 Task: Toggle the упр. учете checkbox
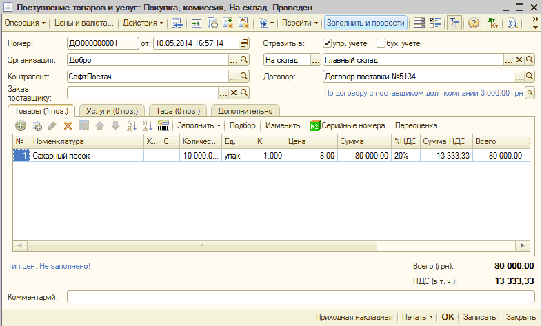[327, 43]
